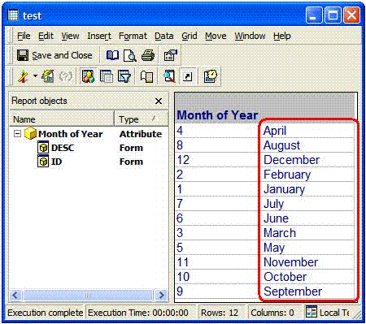Viewport: 366px width, 324px height.
Task: Sort by the Type column header
Action: click(142, 119)
